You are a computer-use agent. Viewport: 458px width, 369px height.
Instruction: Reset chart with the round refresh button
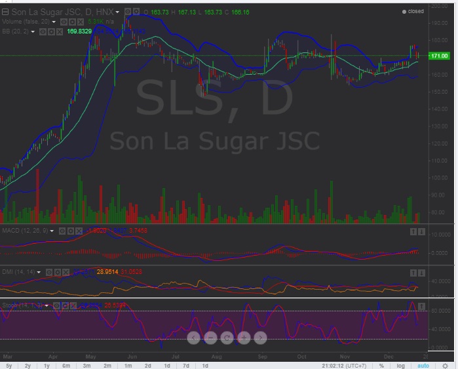click(x=227, y=338)
